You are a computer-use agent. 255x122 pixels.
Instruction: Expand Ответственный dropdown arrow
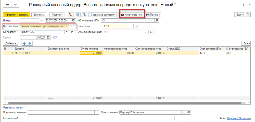pyautogui.click(x=184, y=112)
